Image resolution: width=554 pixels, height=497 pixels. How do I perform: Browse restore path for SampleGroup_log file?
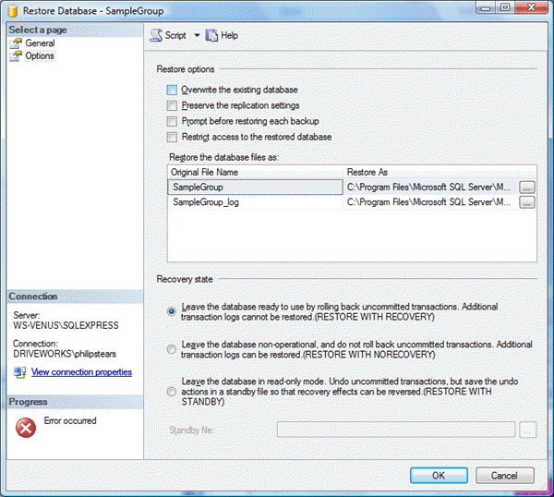[527, 202]
